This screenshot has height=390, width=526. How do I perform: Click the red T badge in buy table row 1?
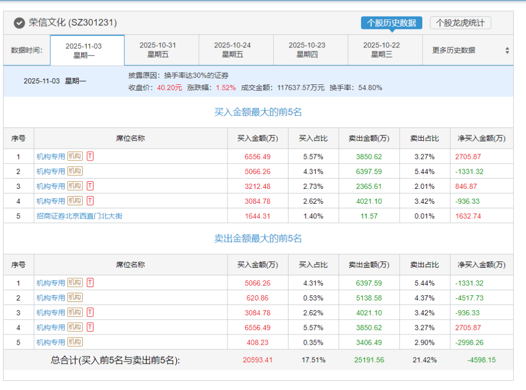[90, 156]
